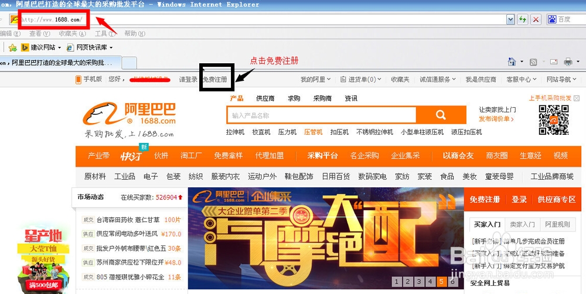Click the 拉伸机 hot keyword
The image size is (586, 294).
(x=235, y=132)
